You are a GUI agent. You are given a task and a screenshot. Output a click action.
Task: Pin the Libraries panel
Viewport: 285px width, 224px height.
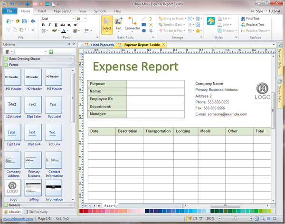click(69, 44)
